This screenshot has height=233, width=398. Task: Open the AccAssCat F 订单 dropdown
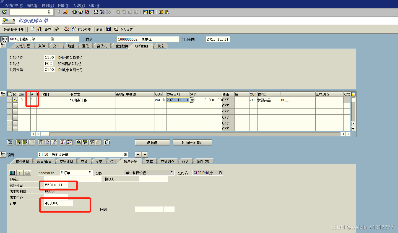[90, 173]
